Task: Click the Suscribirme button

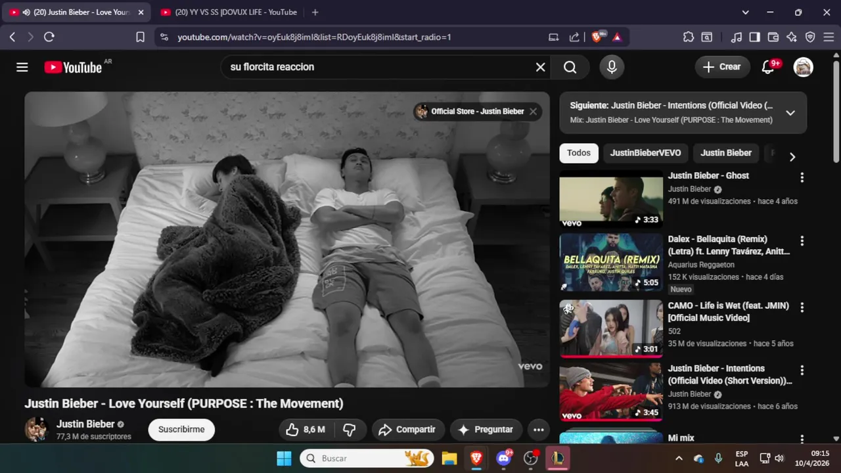Action: pyautogui.click(x=181, y=430)
